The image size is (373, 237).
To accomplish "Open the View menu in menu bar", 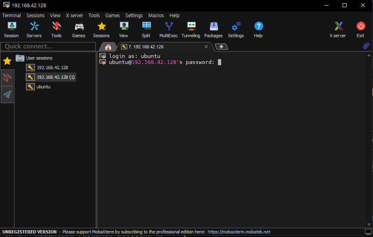I will coord(55,16).
